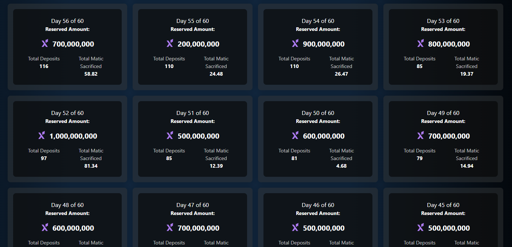Click the Day 52 of 60 title
This screenshot has height=247, width=512.
pos(67,113)
